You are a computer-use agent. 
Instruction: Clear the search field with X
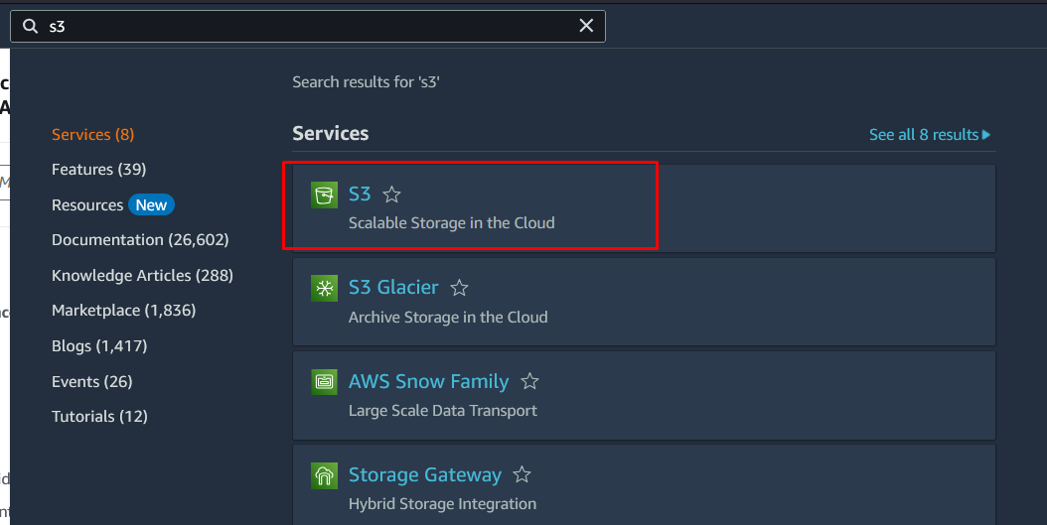pyautogui.click(x=586, y=26)
